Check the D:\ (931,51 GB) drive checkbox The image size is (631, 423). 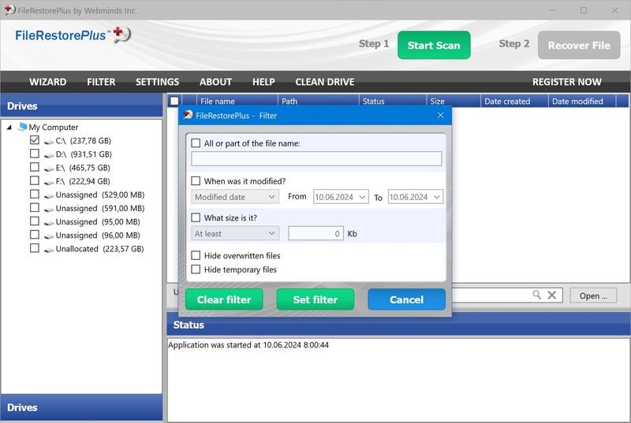[x=35, y=154]
